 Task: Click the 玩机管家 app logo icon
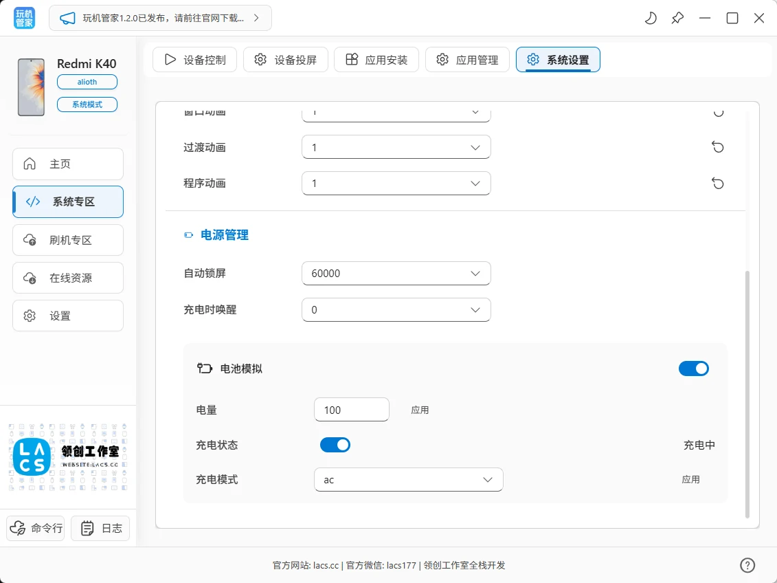(23, 18)
